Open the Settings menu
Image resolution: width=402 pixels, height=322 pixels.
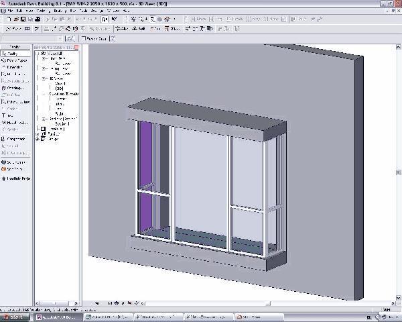point(97,11)
